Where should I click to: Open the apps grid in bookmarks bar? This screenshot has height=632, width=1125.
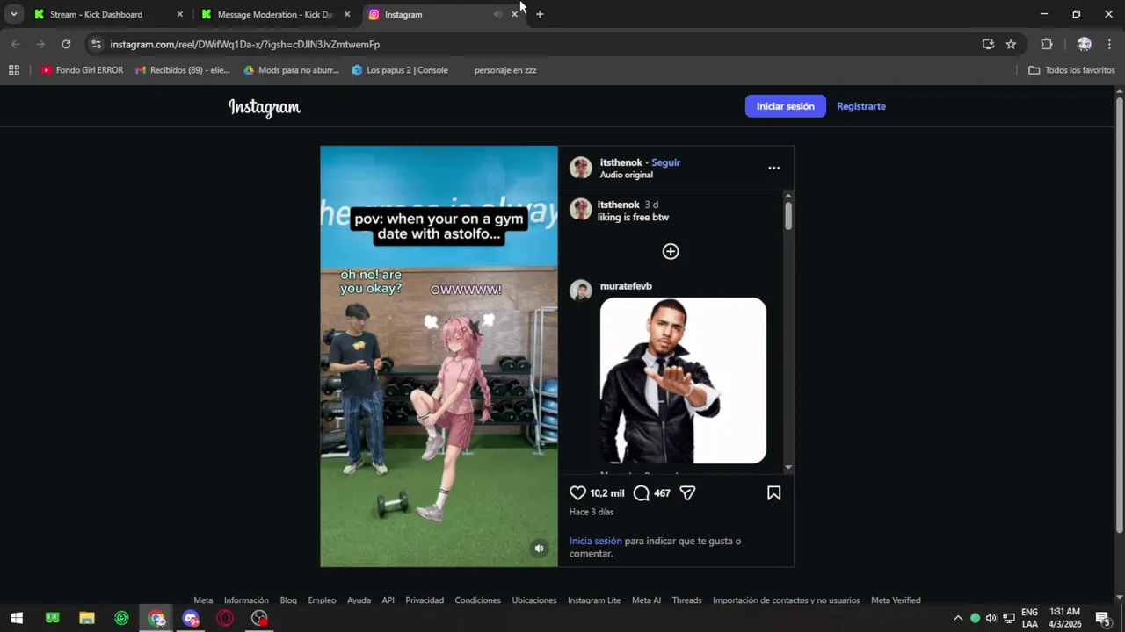pos(14,70)
